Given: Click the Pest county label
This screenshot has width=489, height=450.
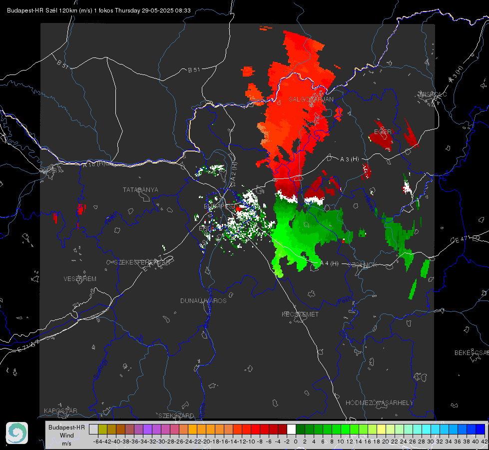Looking at the screenshot, I should (x=344, y=301).
